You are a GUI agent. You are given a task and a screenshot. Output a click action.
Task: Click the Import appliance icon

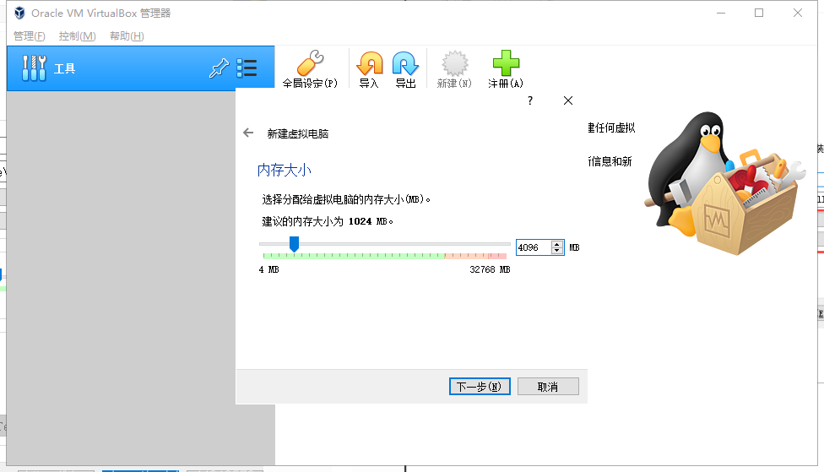[370, 64]
